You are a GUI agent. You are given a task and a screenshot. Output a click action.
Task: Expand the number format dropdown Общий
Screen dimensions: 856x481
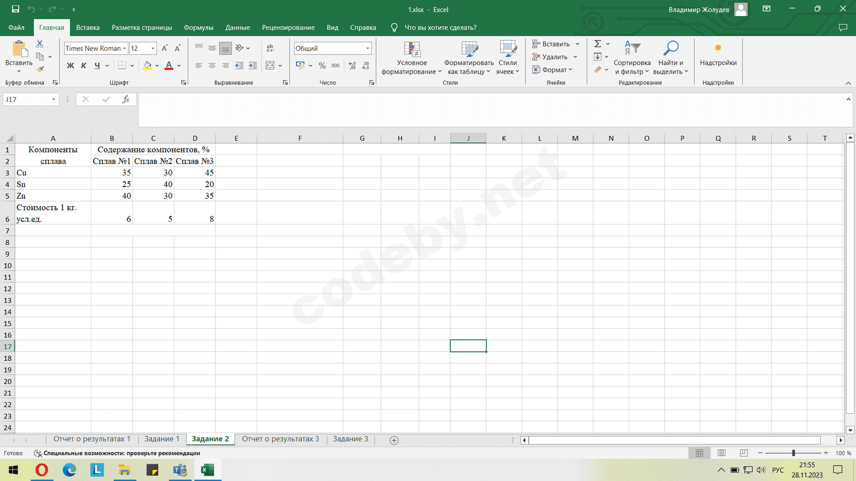click(368, 49)
